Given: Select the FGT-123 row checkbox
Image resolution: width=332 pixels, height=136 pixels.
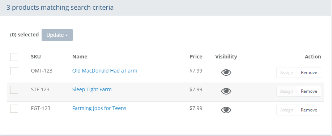Looking at the screenshot, I should click(x=14, y=109).
